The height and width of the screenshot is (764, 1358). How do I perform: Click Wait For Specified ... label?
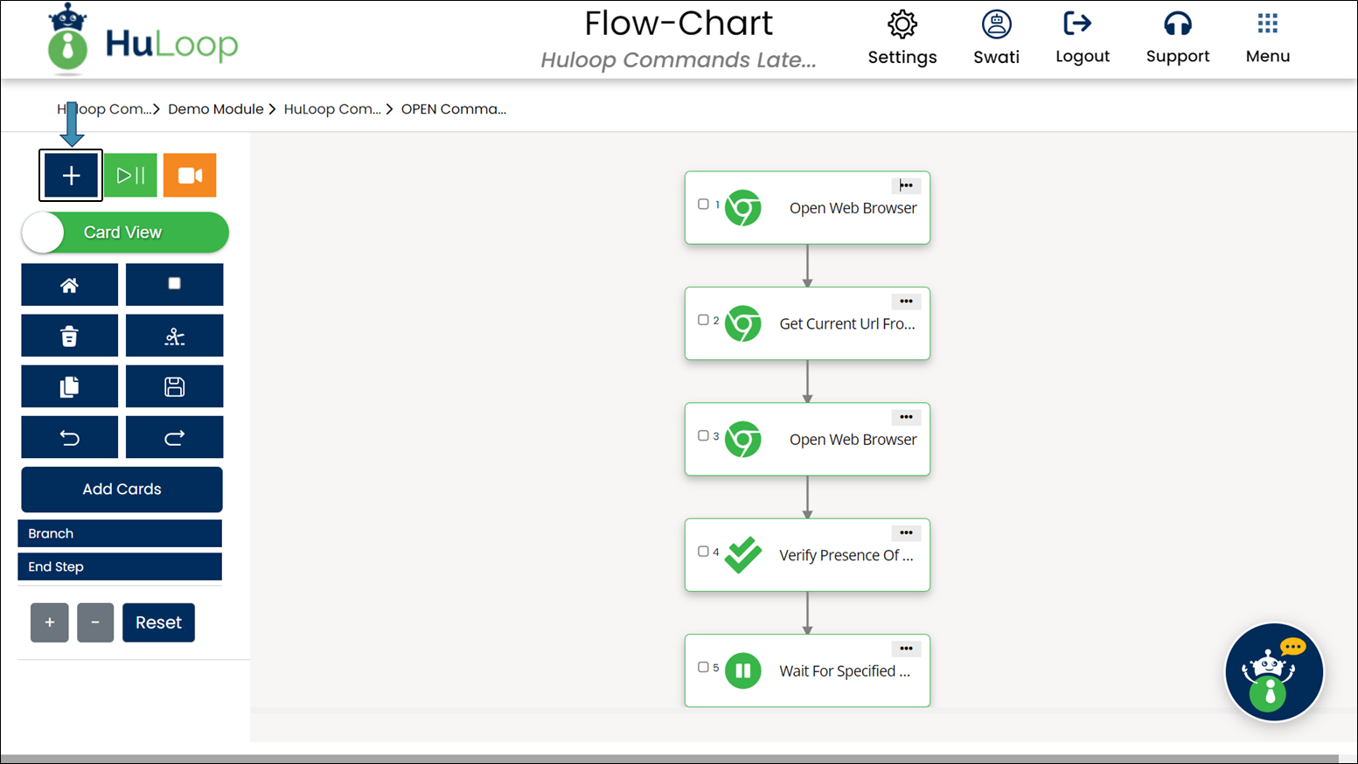pos(845,671)
